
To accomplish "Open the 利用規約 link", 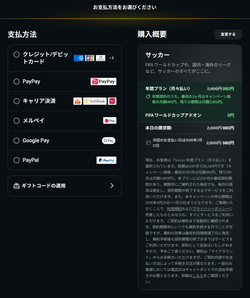I will (x=174, y=209).
